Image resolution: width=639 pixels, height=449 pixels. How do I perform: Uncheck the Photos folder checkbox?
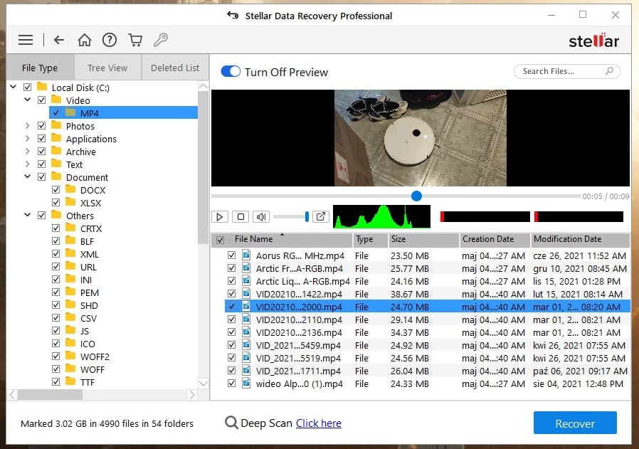(41, 125)
